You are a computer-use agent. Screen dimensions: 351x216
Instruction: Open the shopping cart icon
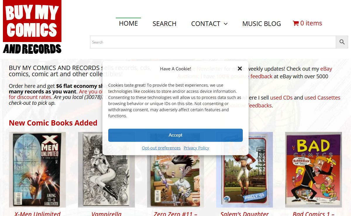[296, 23]
